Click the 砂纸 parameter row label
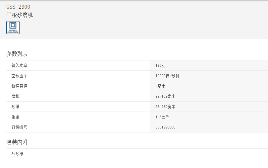This screenshot has height=168, width=268. 15,107
